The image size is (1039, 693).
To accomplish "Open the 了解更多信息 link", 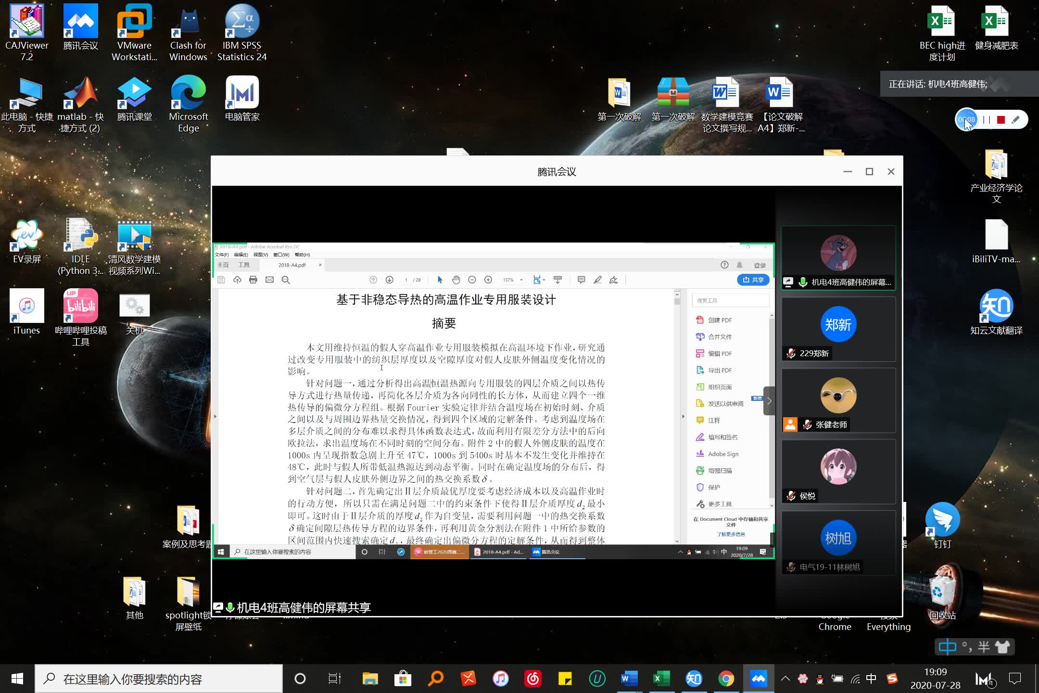I will 732,534.
